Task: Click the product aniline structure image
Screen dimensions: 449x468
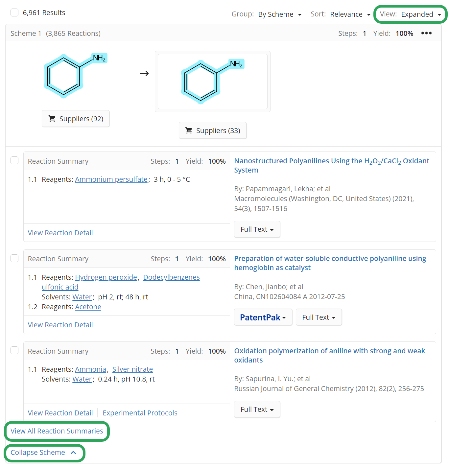Action: click(212, 82)
